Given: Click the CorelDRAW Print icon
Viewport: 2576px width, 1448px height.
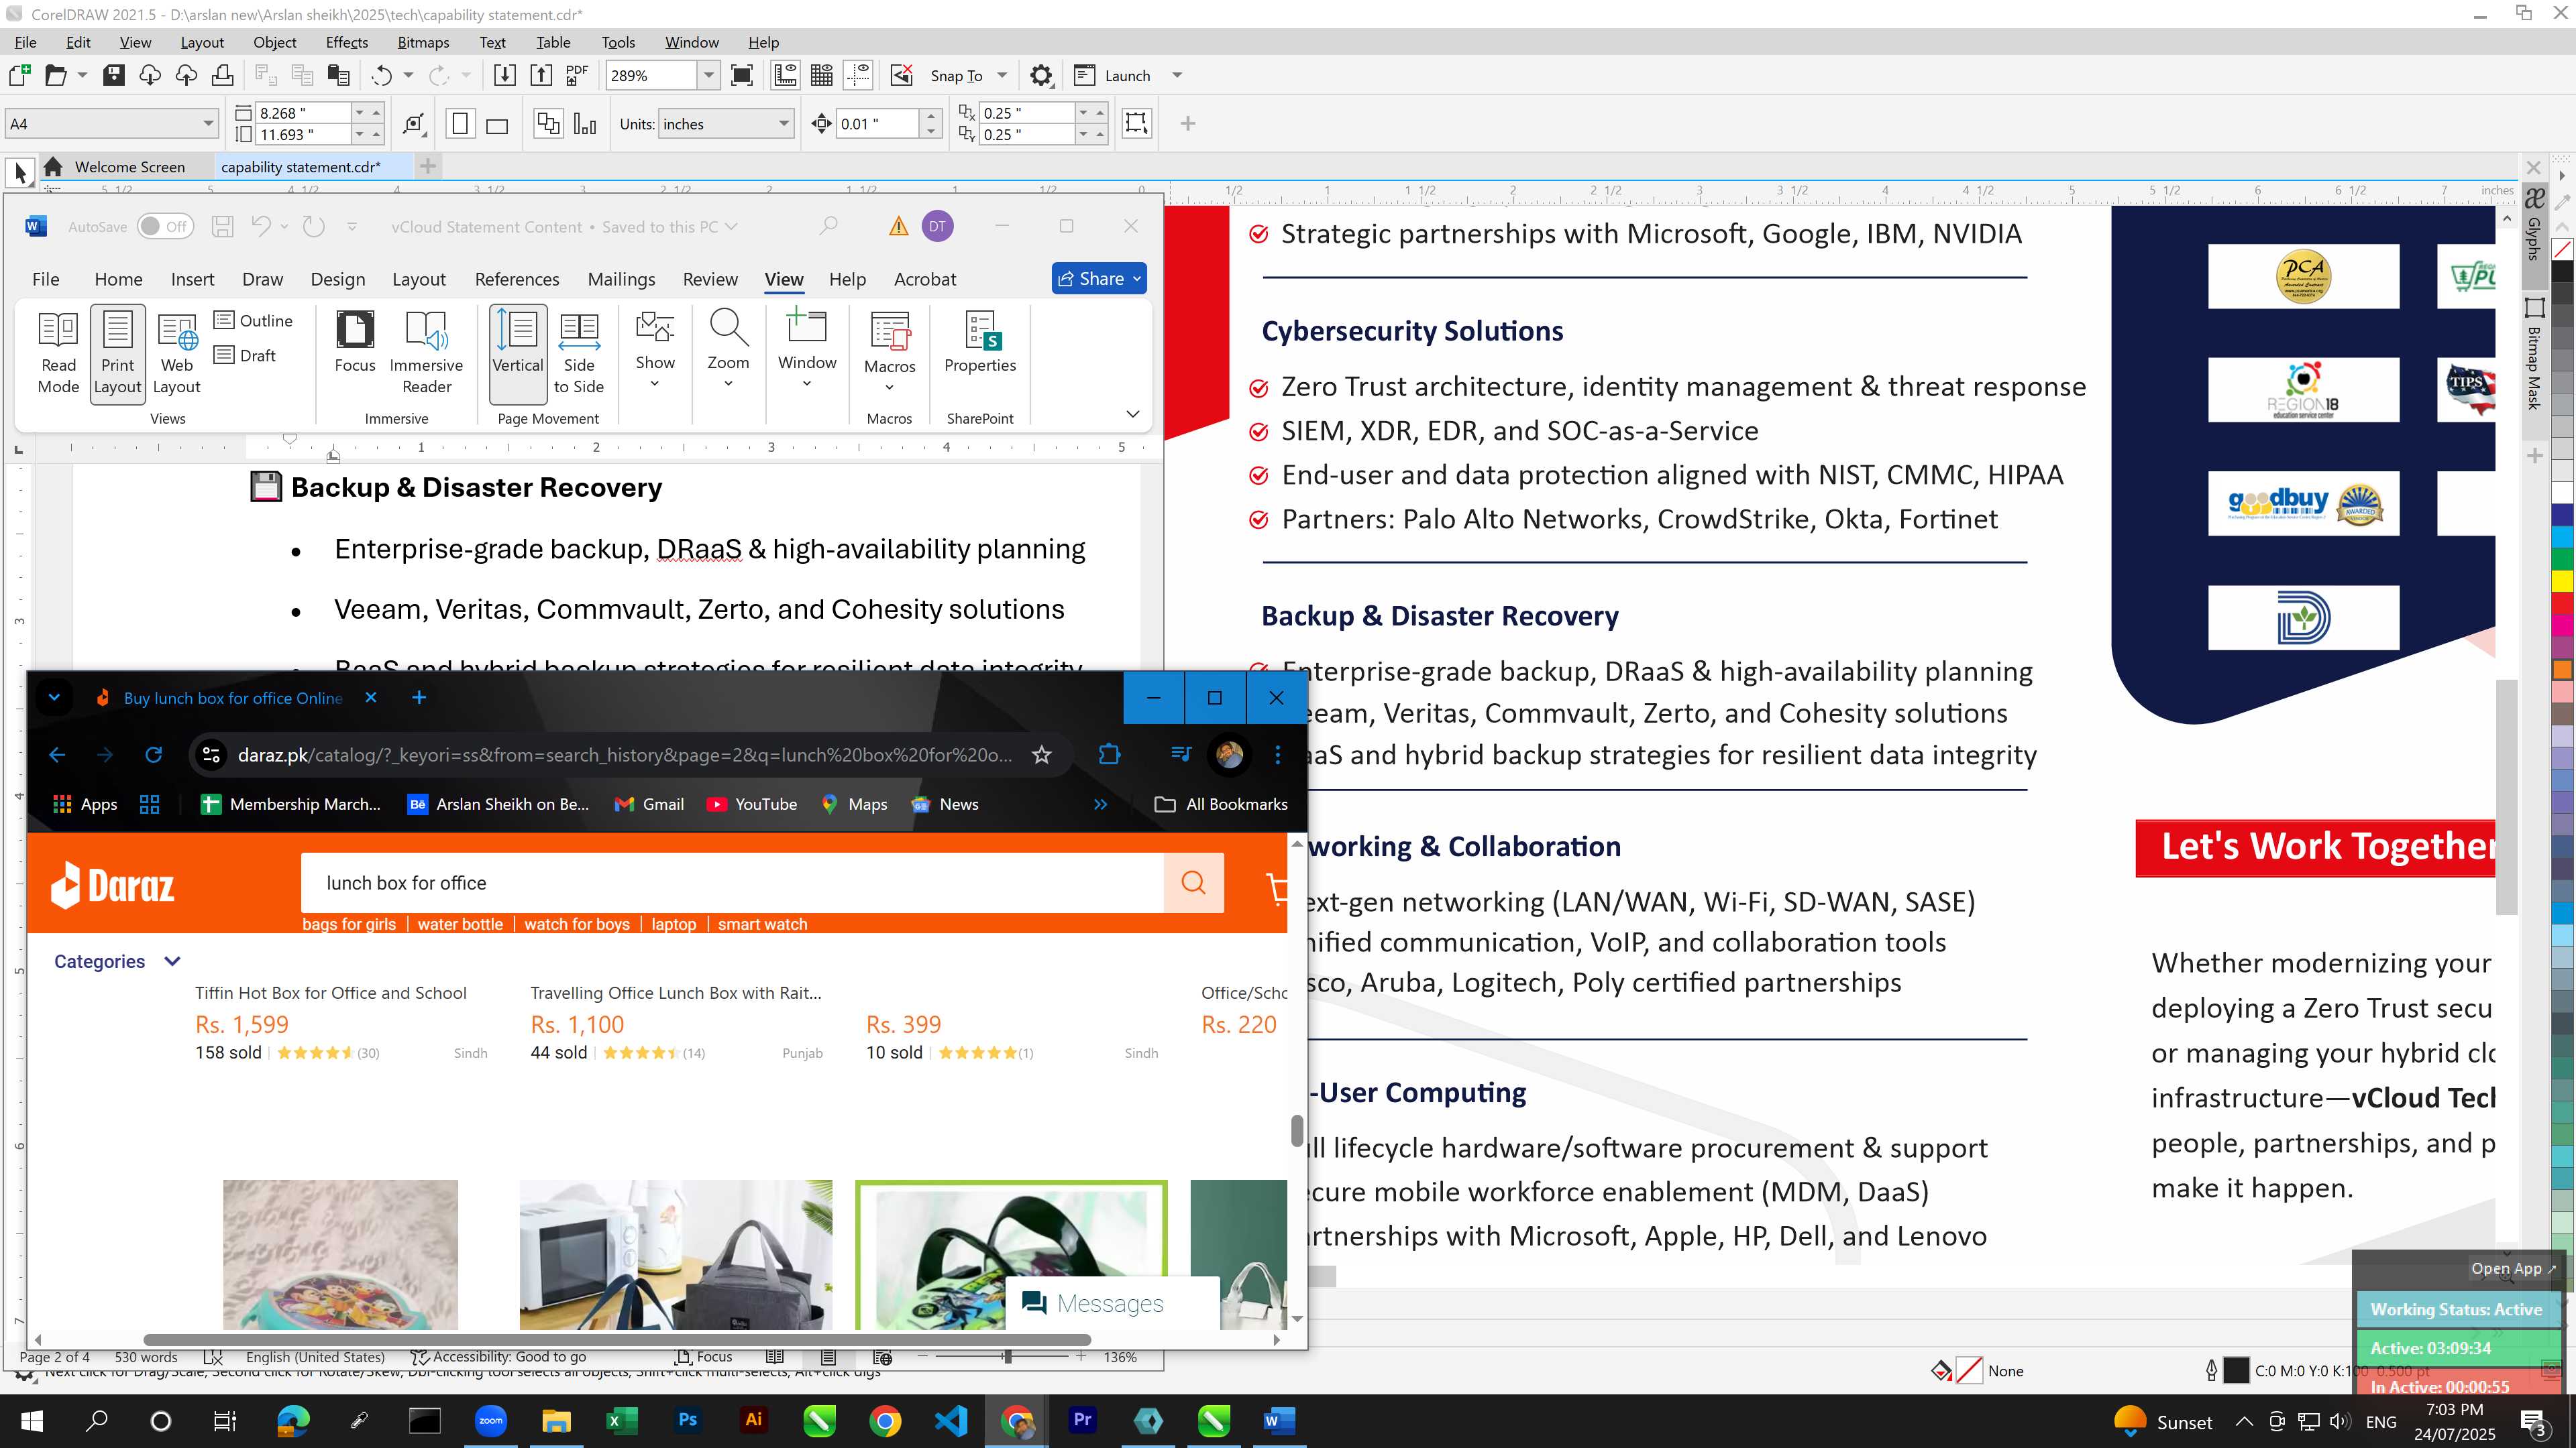Looking at the screenshot, I should pos(223,75).
